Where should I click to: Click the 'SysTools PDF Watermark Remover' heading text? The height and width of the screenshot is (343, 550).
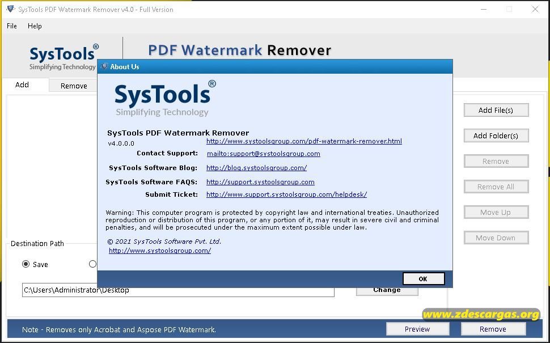[178, 133]
